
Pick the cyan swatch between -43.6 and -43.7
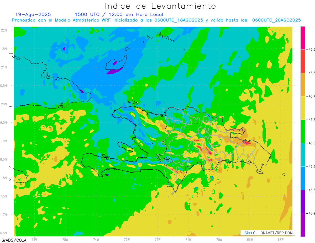(303, 155)
